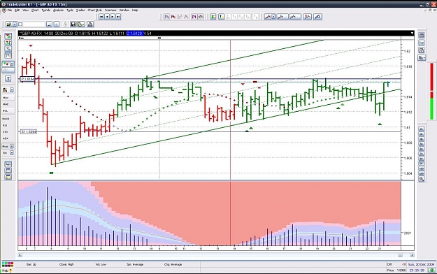Click scroll right arrow on horizontal scrollbar
Image resolution: width=437 pixels, height=274 pixels.
pyautogui.click(x=412, y=254)
